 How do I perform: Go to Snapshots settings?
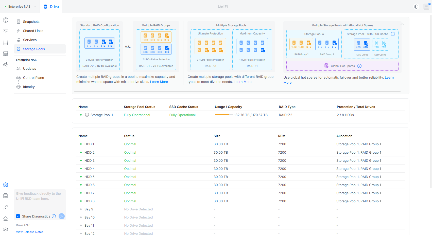pos(40,22)
